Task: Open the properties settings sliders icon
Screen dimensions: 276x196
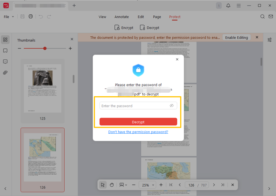Action: click(269, 40)
